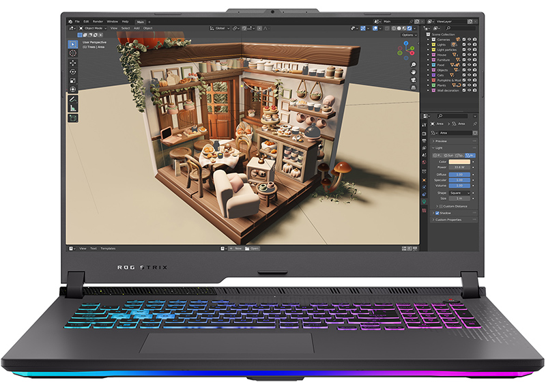This screenshot has width=546, height=389.
Task: Pin the properties editor context
Action: [474, 124]
